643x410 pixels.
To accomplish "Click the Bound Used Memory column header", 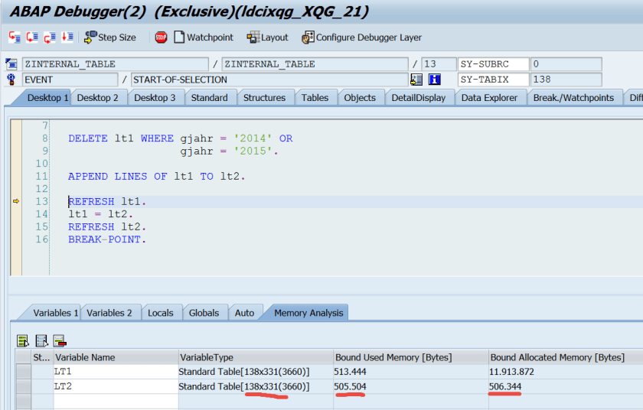I will [393, 357].
